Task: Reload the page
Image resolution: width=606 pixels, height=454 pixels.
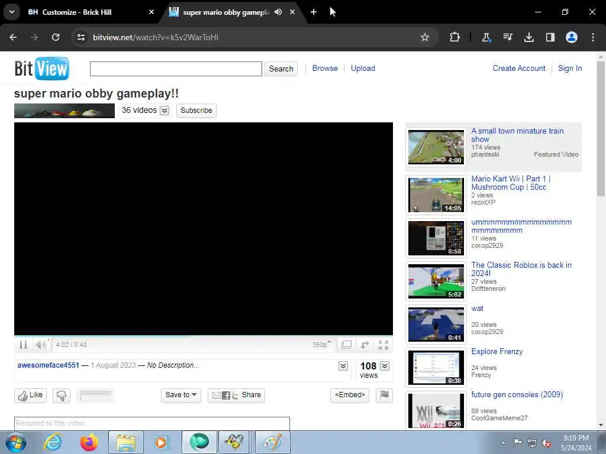Action: (x=56, y=37)
